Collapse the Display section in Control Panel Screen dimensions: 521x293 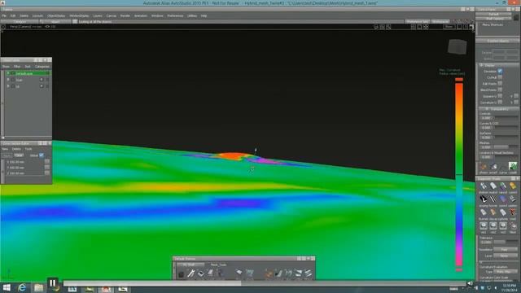pyautogui.click(x=481, y=65)
